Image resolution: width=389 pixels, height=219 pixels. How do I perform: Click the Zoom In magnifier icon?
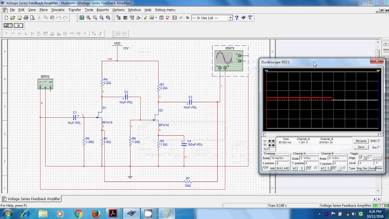pyautogui.click(x=88, y=18)
